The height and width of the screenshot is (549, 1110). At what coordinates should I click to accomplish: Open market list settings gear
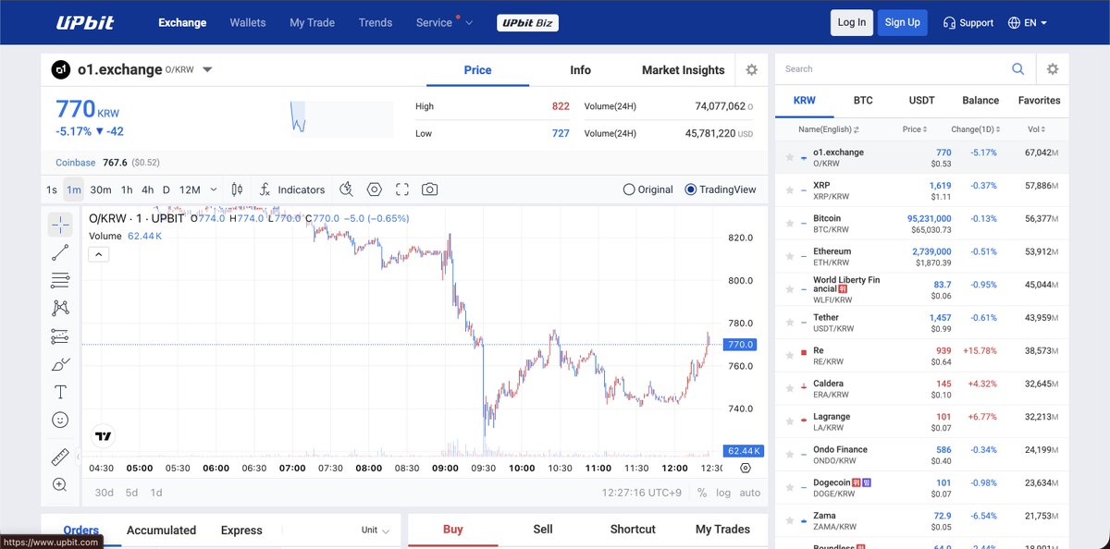point(1053,69)
